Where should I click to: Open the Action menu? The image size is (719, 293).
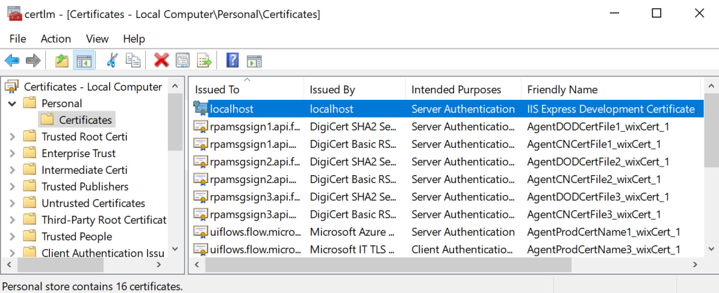click(56, 39)
